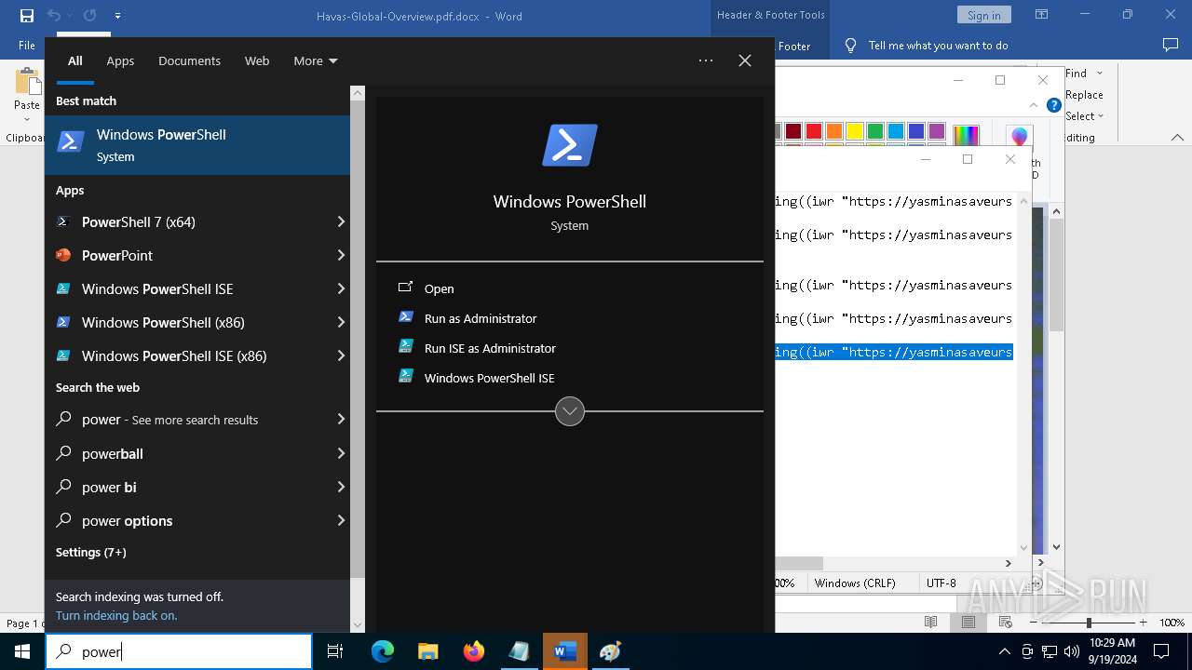
Task: Pick the red color swatch in Paint
Action: coord(814,131)
